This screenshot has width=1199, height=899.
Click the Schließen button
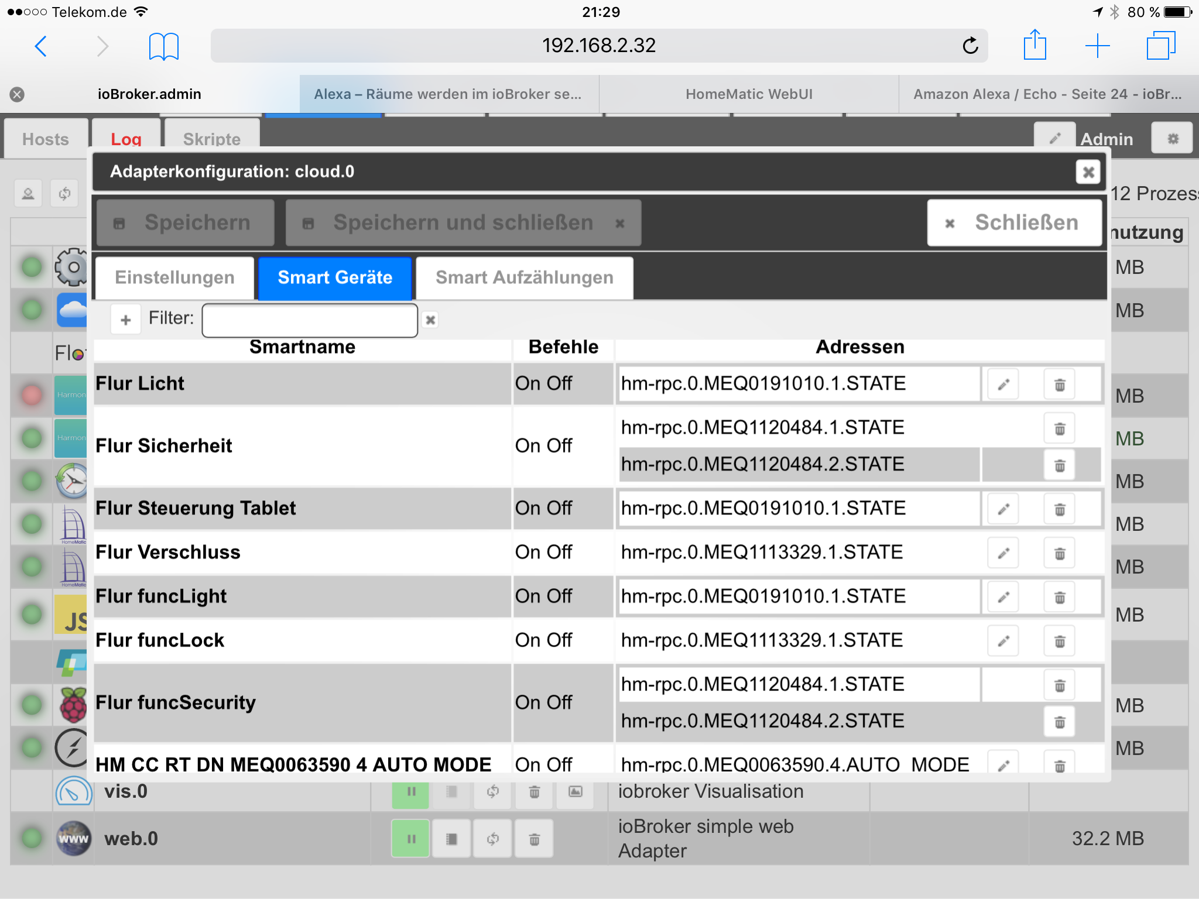[1015, 223]
